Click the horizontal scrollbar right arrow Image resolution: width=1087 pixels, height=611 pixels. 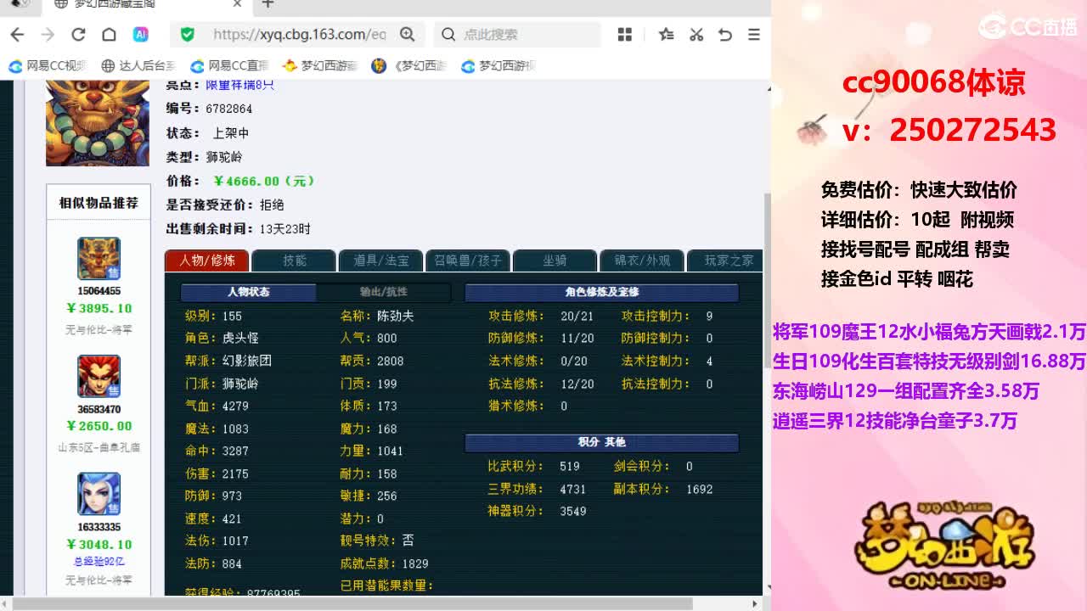pos(755,604)
